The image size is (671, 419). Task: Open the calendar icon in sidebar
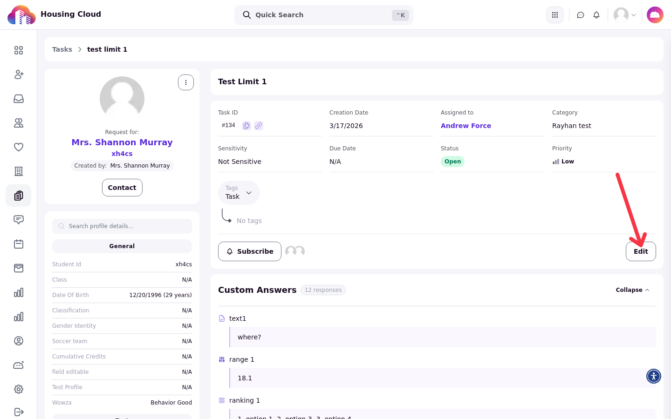(x=19, y=244)
